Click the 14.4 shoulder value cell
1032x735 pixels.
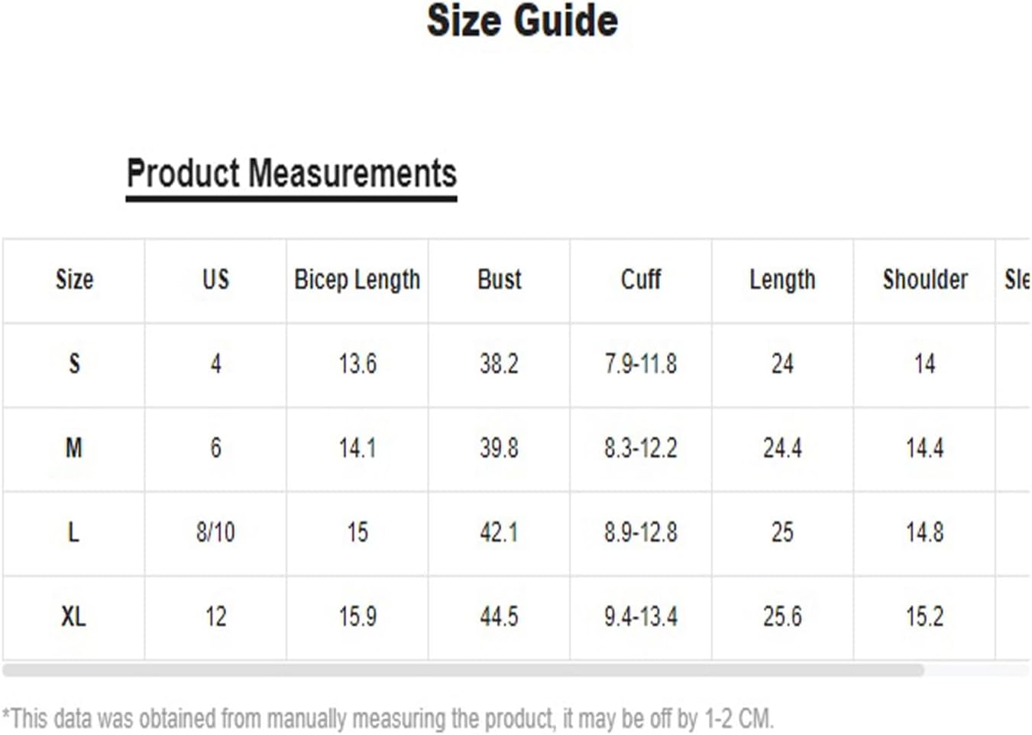pyautogui.click(x=925, y=448)
